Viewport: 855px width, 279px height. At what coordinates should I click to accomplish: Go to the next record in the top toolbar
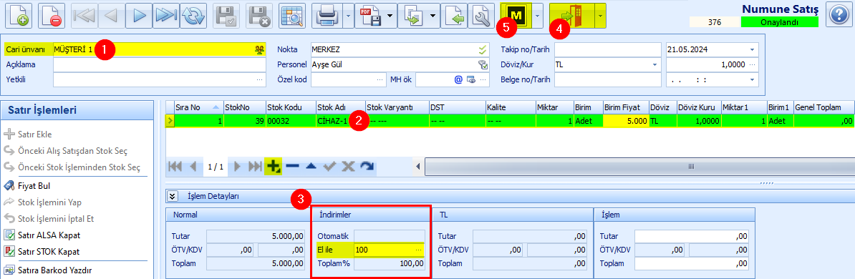[139, 16]
